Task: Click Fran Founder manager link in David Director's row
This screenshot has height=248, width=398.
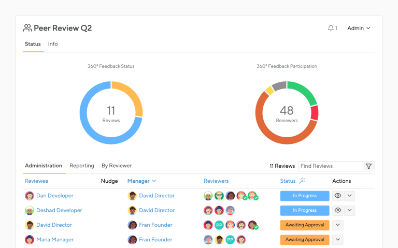Action: pyautogui.click(x=155, y=225)
